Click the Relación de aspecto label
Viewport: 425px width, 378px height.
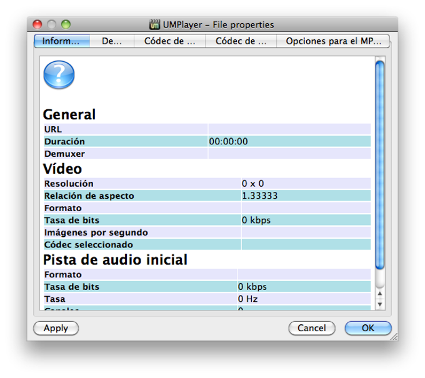pyautogui.click(x=89, y=196)
